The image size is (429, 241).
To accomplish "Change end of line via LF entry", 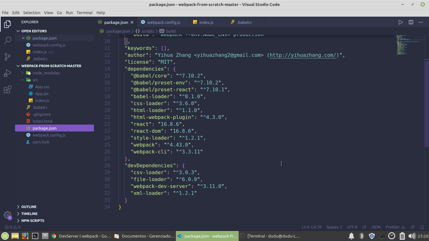I will tap(364, 227).
